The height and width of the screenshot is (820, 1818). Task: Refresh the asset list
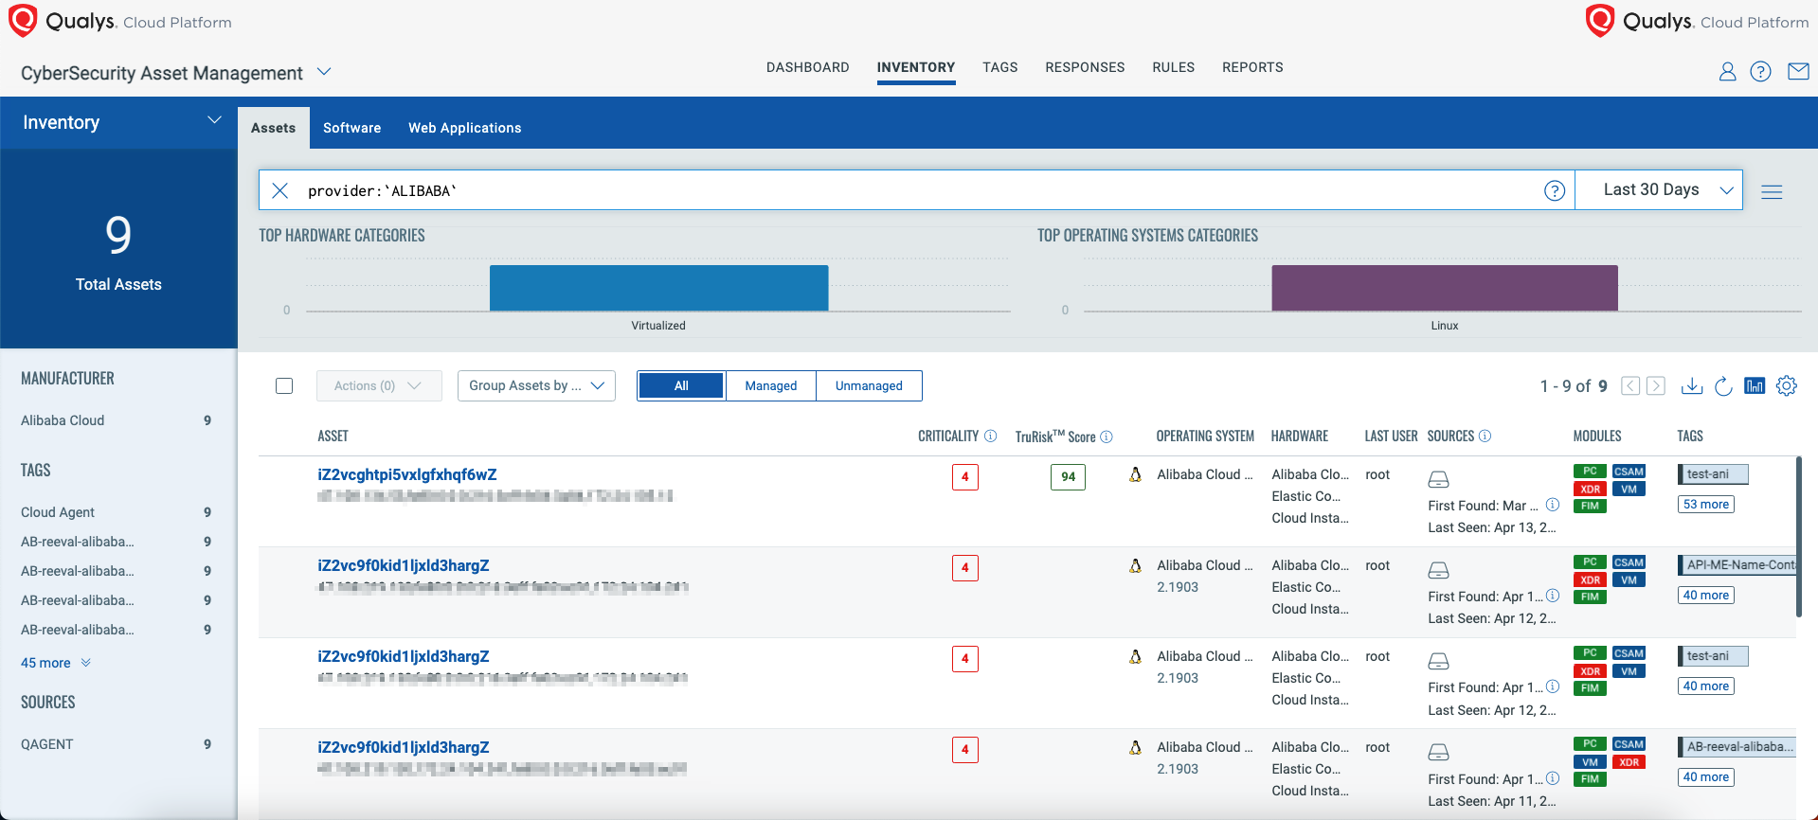(1723, 385)
